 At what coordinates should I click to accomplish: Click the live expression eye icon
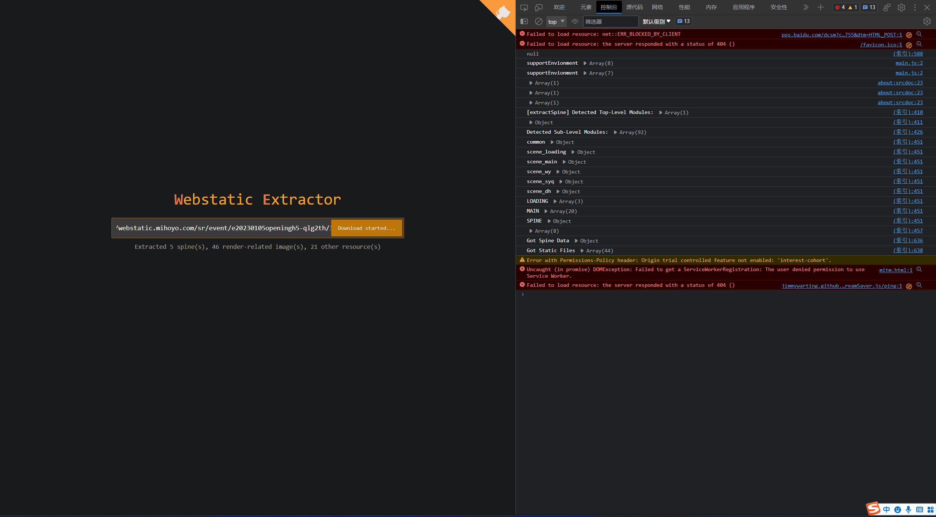point(575,22)
